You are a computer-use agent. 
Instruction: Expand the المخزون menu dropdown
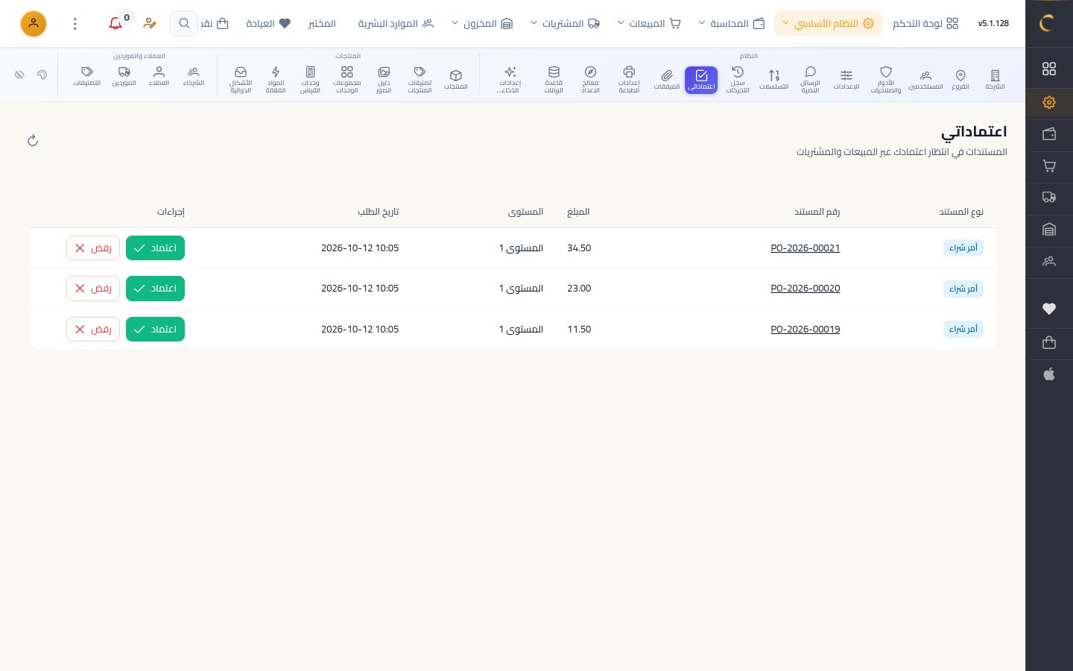click(482, 24)
